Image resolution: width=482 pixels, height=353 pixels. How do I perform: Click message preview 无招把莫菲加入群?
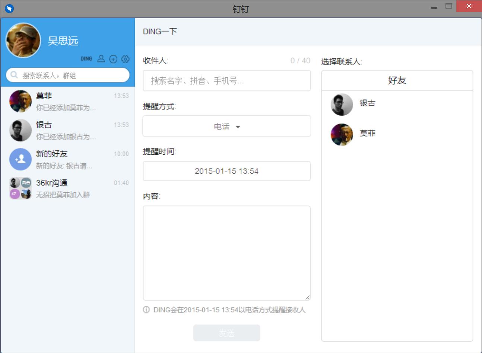pos(63,195)
